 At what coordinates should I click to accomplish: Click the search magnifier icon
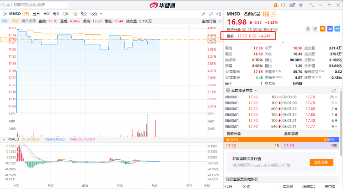(x=3, y=5)
